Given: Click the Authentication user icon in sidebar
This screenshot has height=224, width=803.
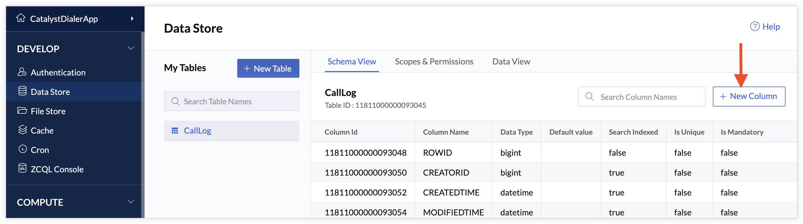Looking at the screenshot, I should pyautogui.click(x=22, y=72).
